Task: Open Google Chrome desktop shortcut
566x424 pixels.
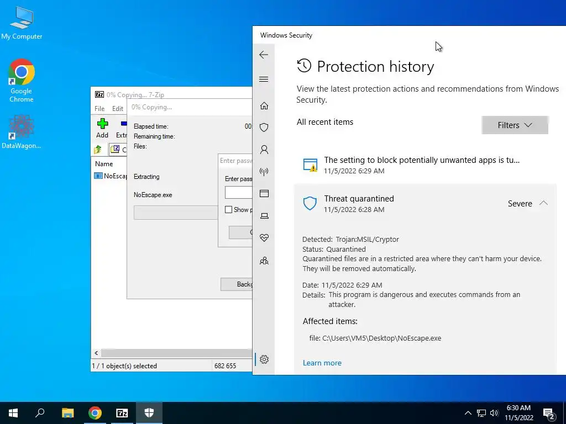Action: click(x=22, y=81)
